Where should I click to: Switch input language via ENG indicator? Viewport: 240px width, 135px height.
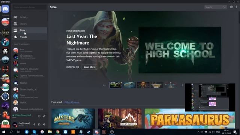point(218,132)
